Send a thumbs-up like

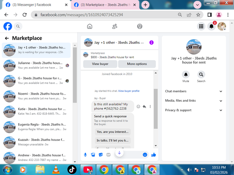(154, 154)
